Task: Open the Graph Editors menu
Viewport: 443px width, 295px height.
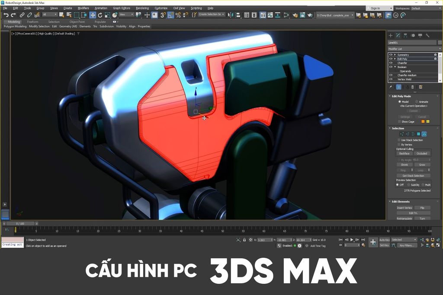Action: [x=122, y=8]
